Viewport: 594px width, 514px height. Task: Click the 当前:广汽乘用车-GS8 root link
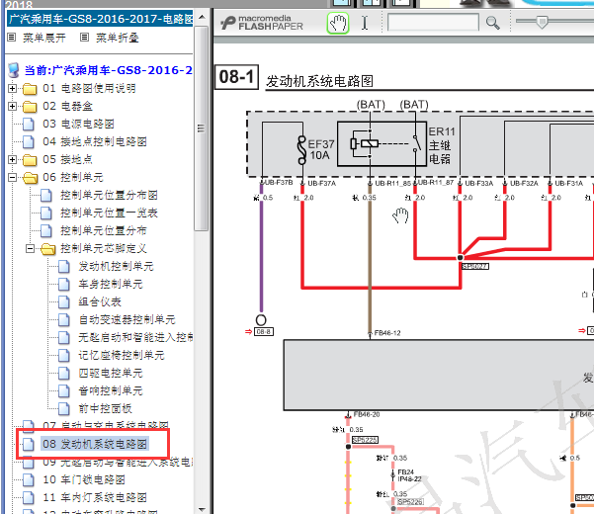coord(109,70)
